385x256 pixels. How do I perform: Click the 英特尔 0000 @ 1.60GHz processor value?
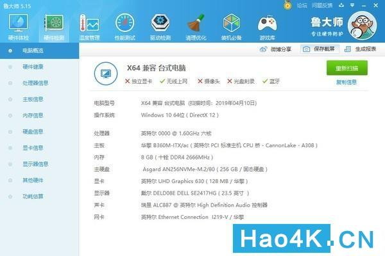(176, 134)
